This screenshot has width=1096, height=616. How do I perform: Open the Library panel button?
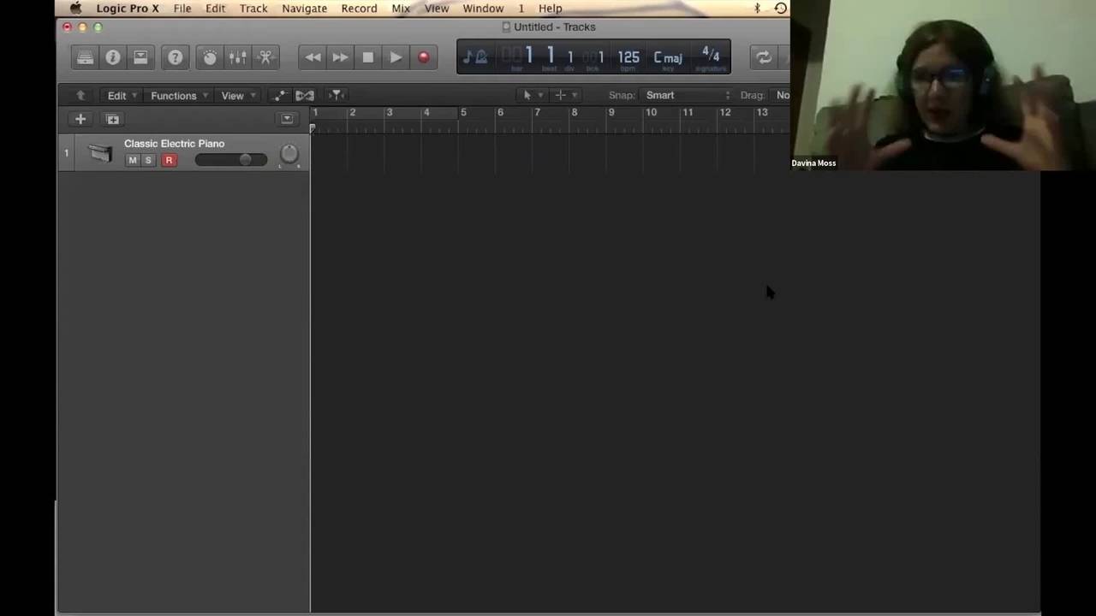(85, 57)
